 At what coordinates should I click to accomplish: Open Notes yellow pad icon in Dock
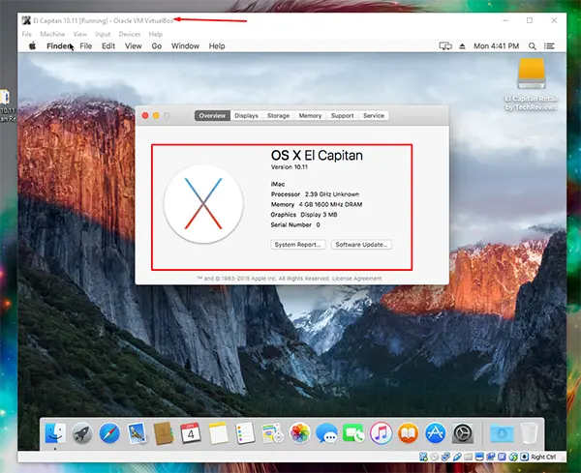click(x=218, y=433)
